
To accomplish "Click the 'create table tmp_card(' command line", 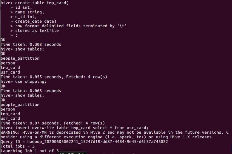I will pyautogui.click(x=34, y=3).
